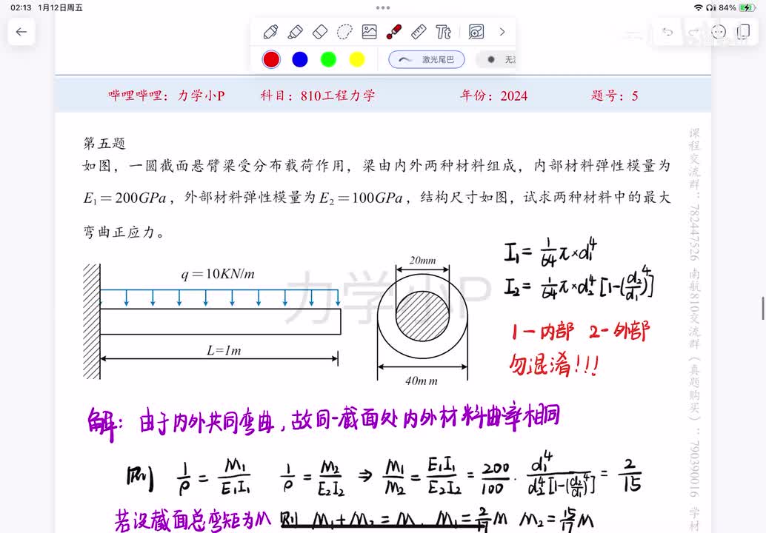Image resolution: width=766 pixels, height=533 pixels.
Task: Open the circled three-dots more options menu
Action: [719, 33]
